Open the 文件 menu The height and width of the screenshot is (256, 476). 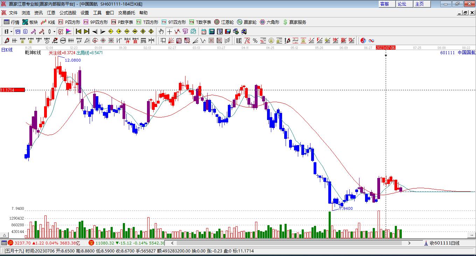[13, 13]
